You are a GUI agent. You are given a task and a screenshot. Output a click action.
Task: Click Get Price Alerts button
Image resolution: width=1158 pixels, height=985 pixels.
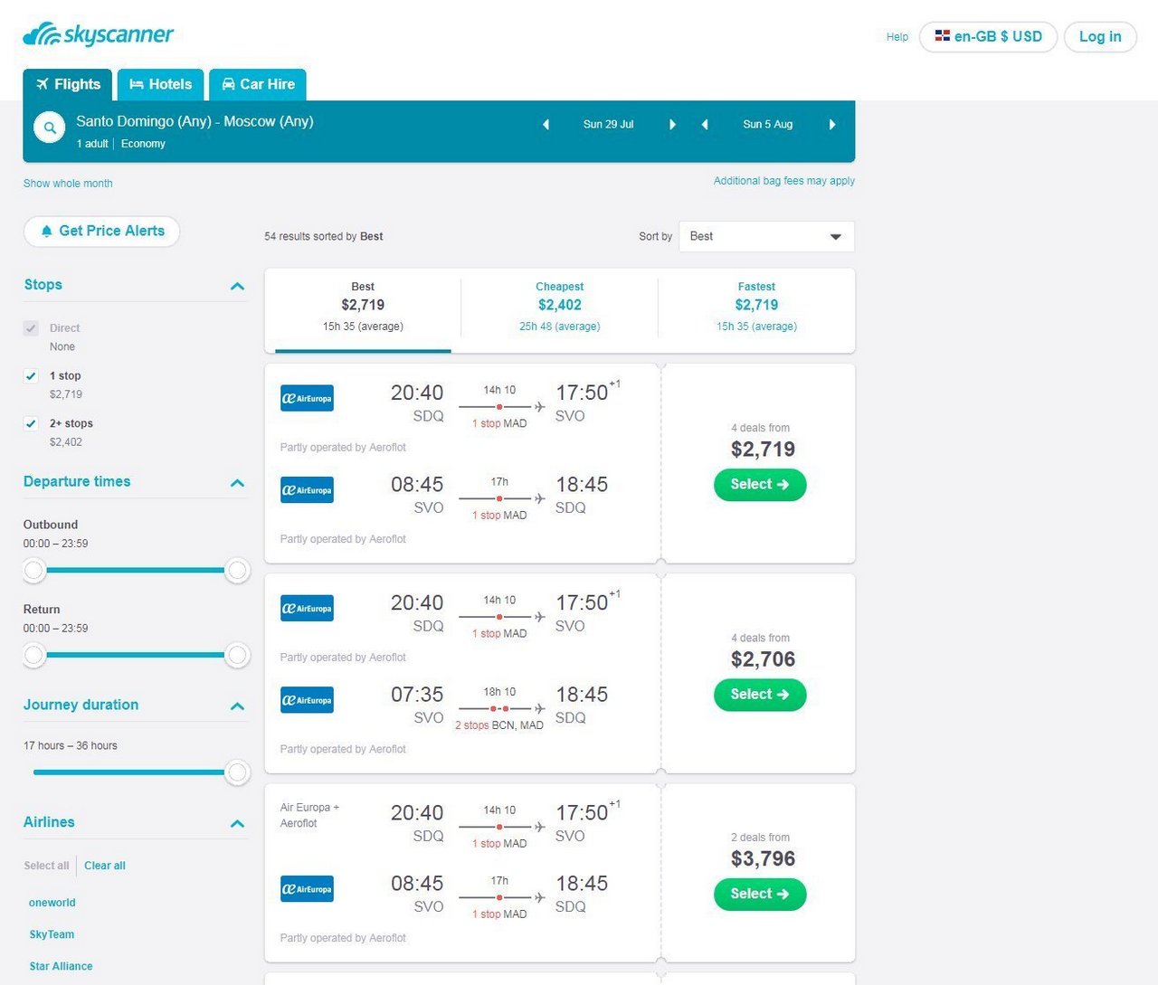[101, 232]
